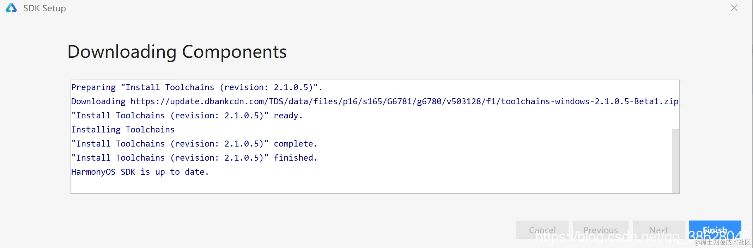
Task: Click the toolchains-windows zip filename in log
Action: 589,101
